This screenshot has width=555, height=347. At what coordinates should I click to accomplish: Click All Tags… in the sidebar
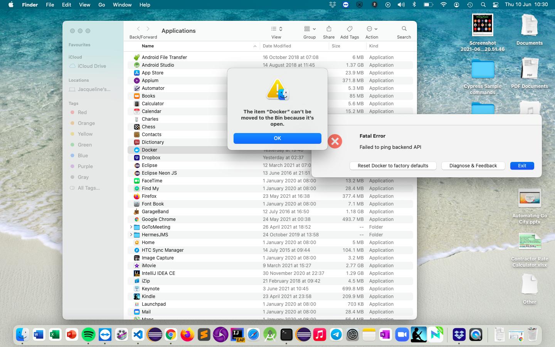[x=89, y=188]
